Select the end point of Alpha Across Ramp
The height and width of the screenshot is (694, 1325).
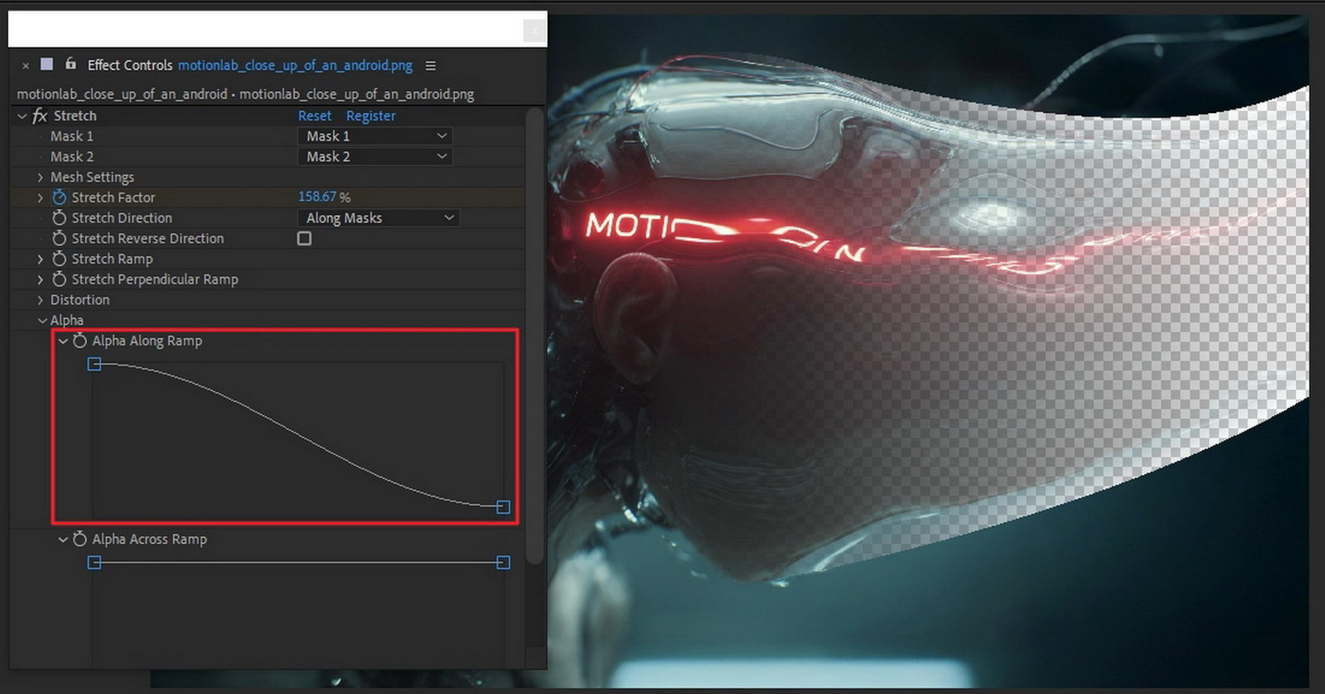pyautogui.click(x=503, y=562)
